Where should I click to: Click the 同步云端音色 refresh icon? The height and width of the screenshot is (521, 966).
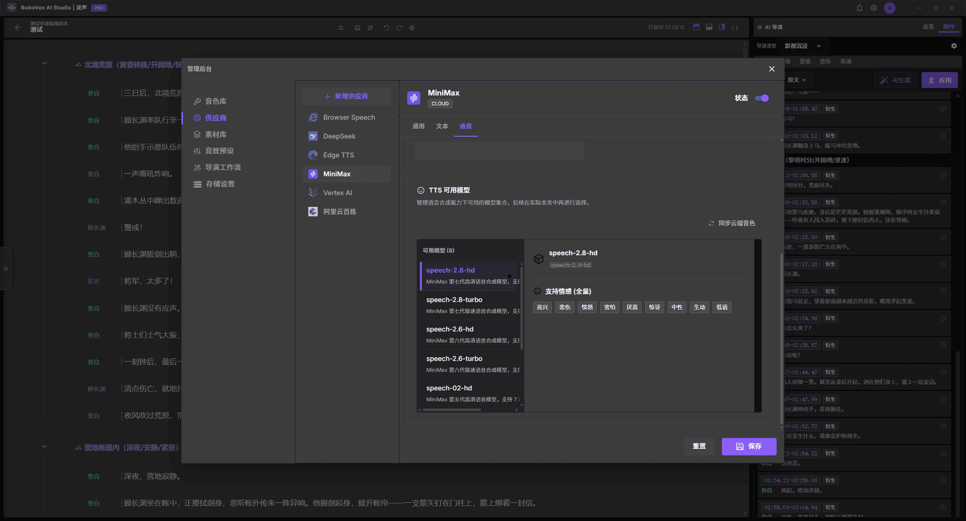click(x=711, y=223)
